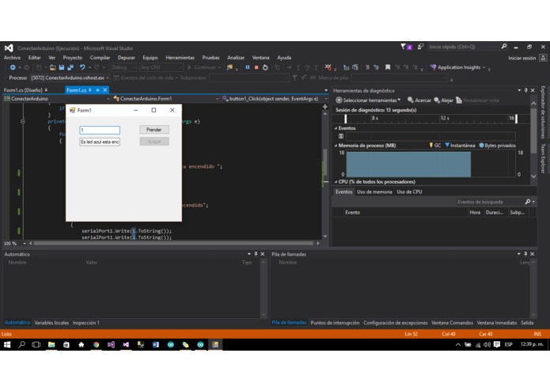Click the code editor horizontal scrollbar
Screen dimensions: 550x391
click(173, 243)
